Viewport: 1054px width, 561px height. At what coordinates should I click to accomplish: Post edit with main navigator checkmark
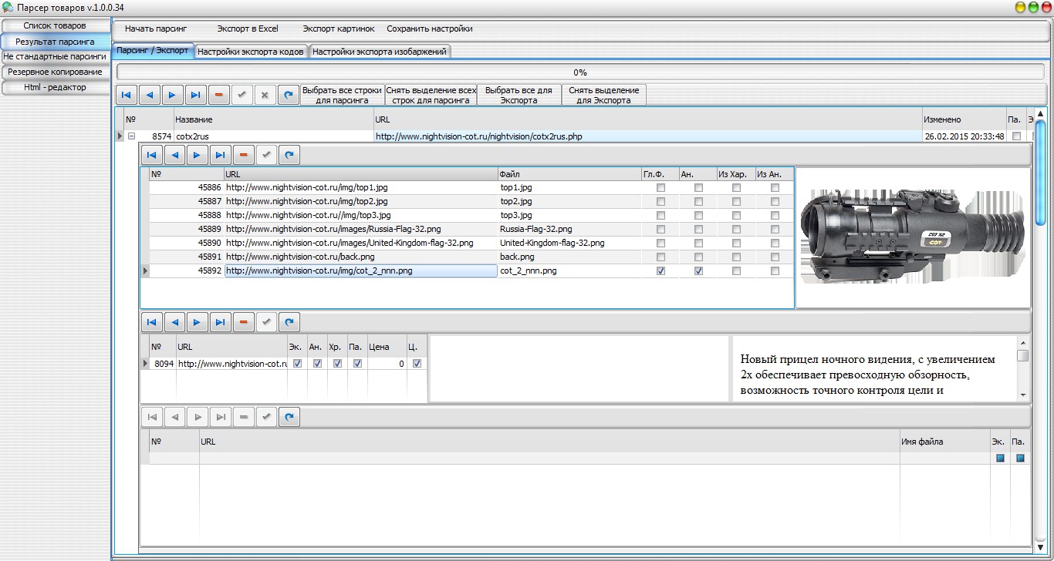pos(242,95)
